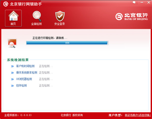
Task: Click the 系统检测结果 heading
Action: point(18,60)
